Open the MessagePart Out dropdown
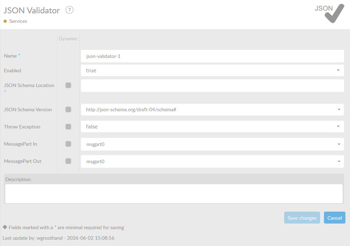The height and width of the screenshot is (246, 350). 212,161
